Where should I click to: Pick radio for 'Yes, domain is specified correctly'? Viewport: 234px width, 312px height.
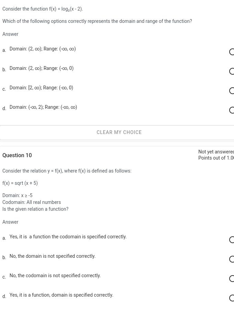click(x=232, y=298)
